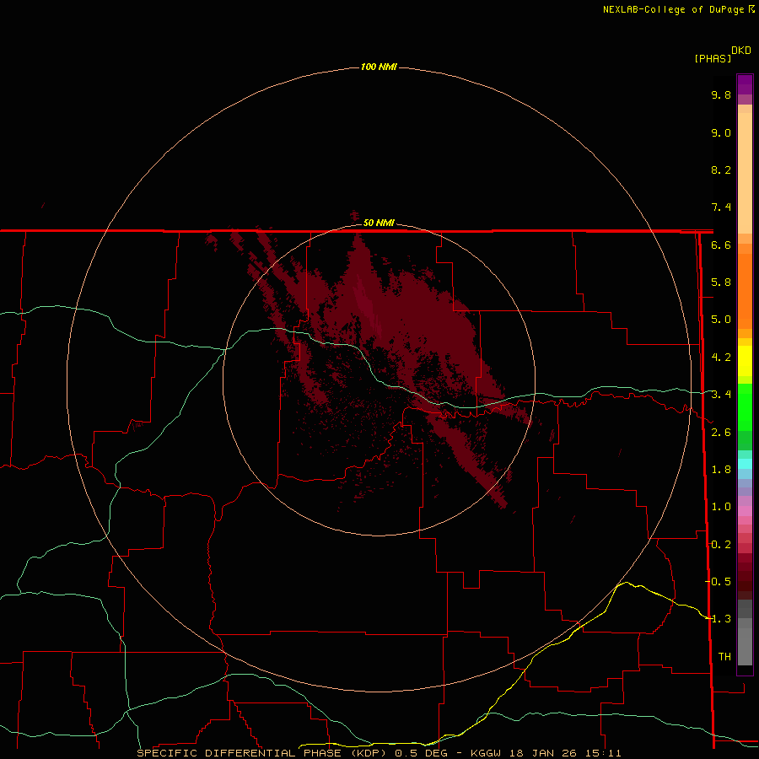Click the yellow band of the color bar

[745, 361]
